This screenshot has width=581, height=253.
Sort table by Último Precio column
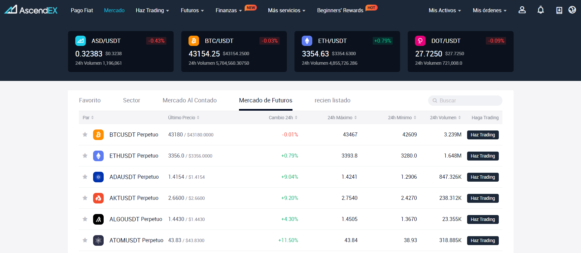(184, 118)
